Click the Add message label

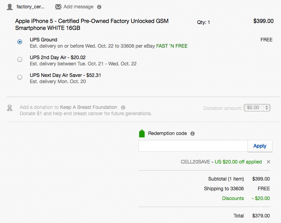click(79, 7)
